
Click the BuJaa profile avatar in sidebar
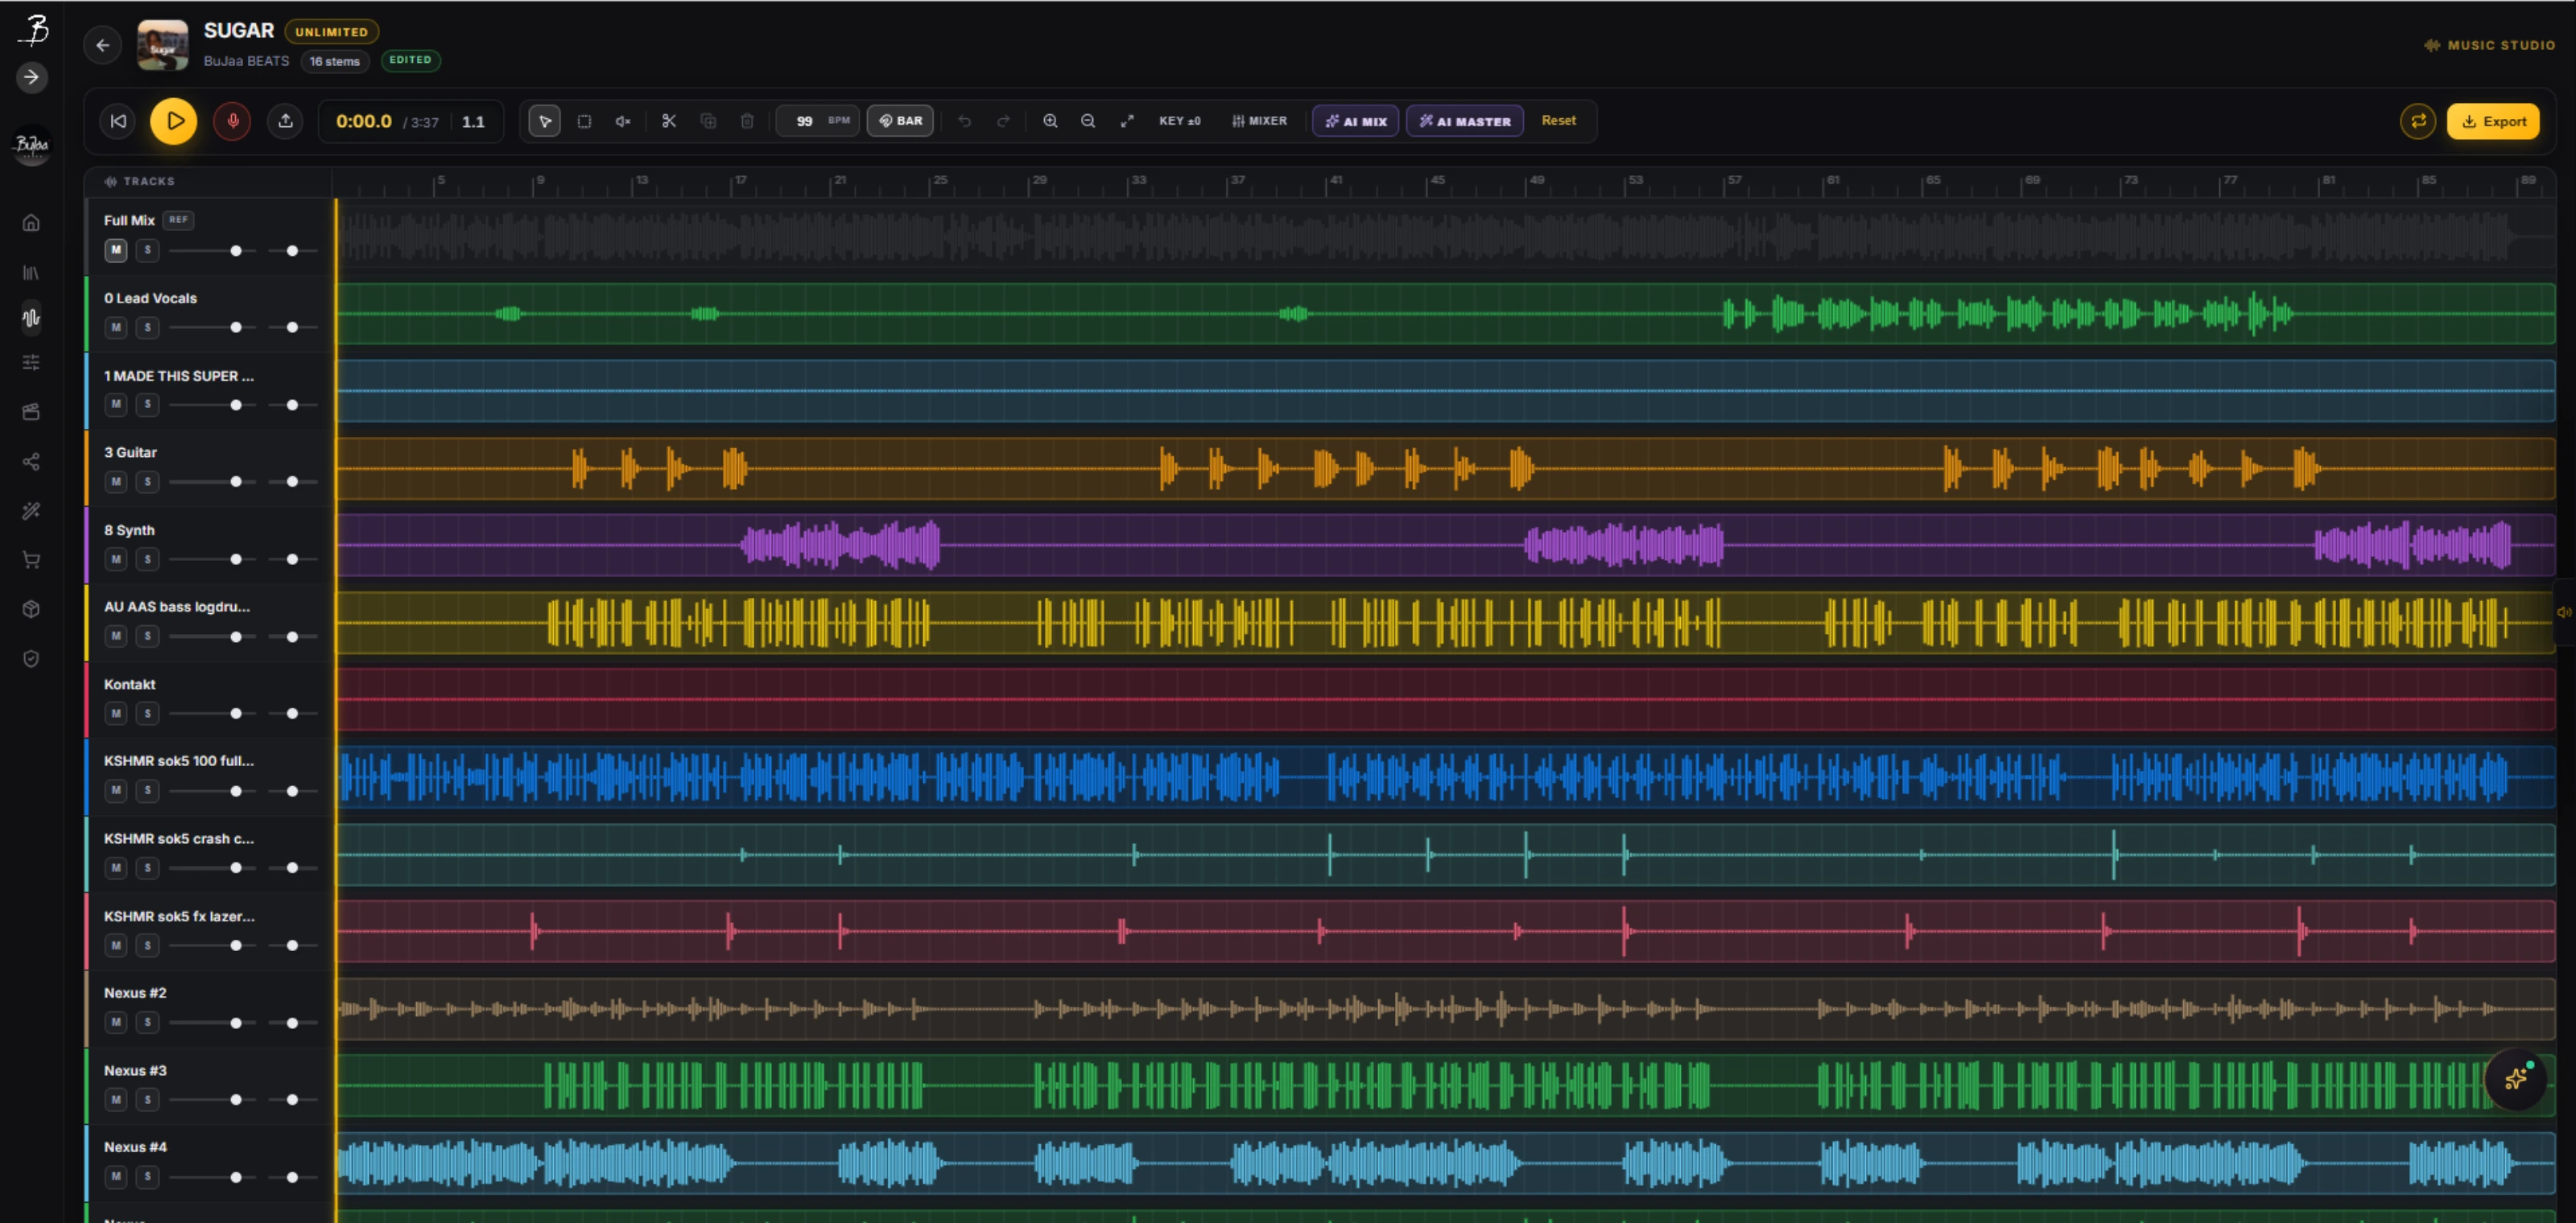[x=32, y=145]
